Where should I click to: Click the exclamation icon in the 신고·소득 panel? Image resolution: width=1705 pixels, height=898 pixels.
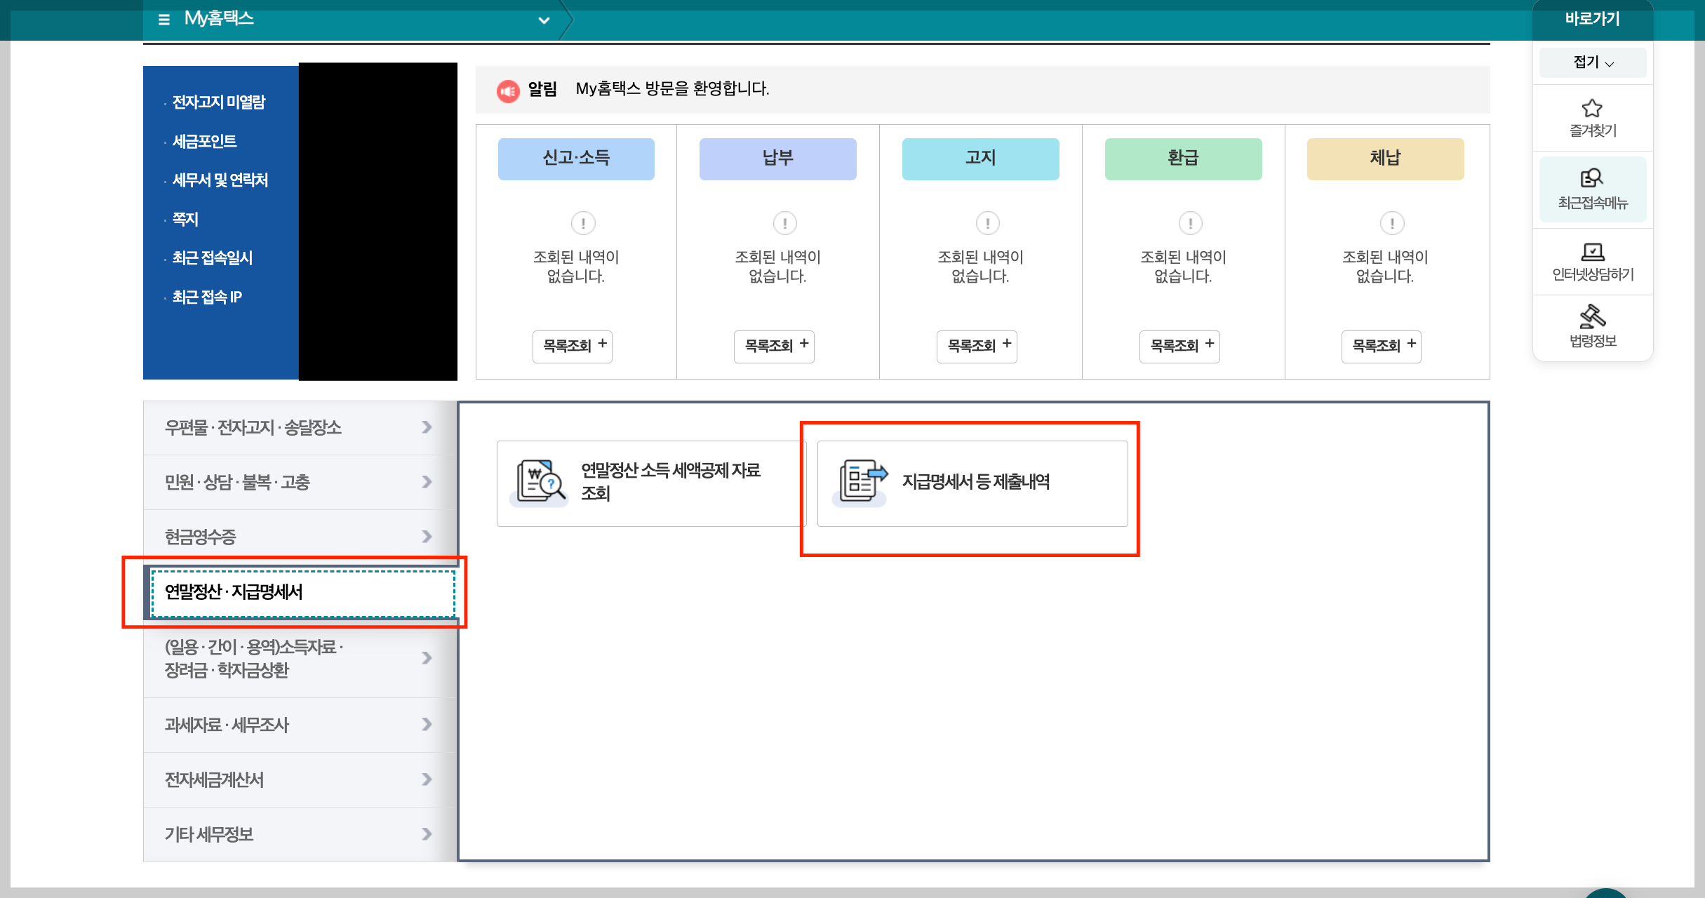582,223
